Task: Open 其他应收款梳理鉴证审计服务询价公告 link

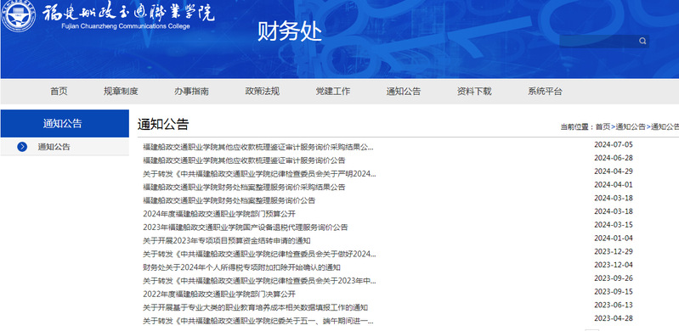Action: pos(244,160)
